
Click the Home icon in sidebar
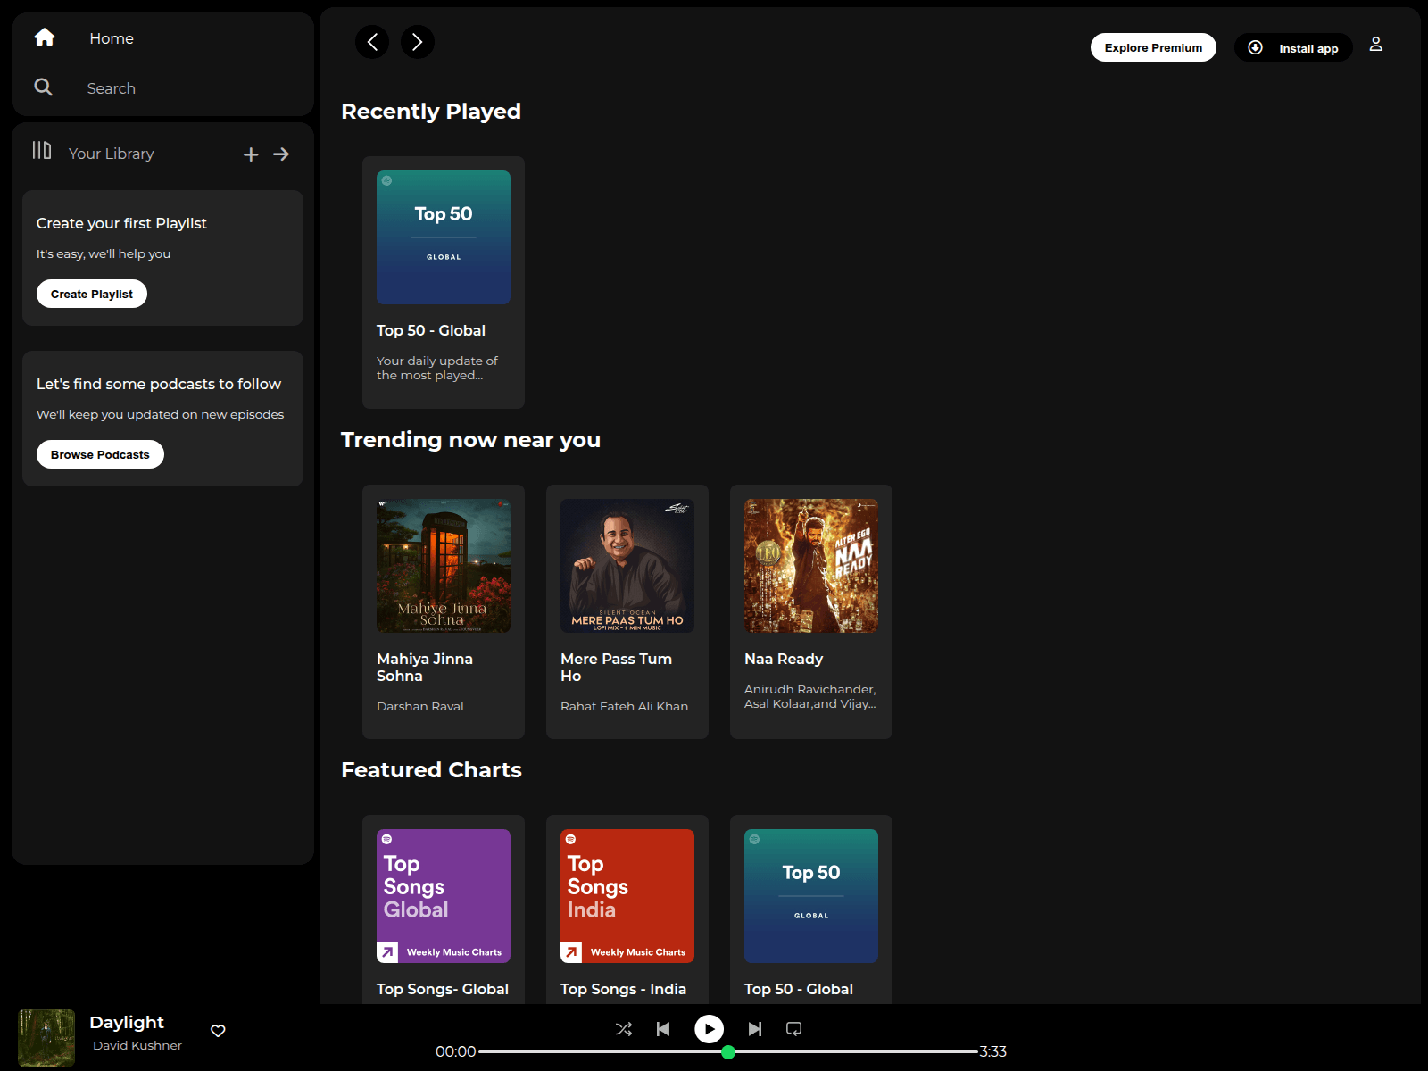pos(45,37)
